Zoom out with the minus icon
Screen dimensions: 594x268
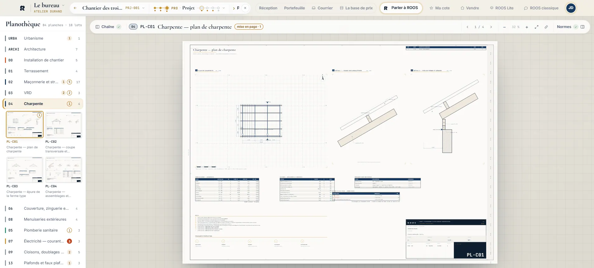[504, 27]
